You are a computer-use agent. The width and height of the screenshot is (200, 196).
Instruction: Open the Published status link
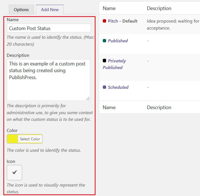118,41
